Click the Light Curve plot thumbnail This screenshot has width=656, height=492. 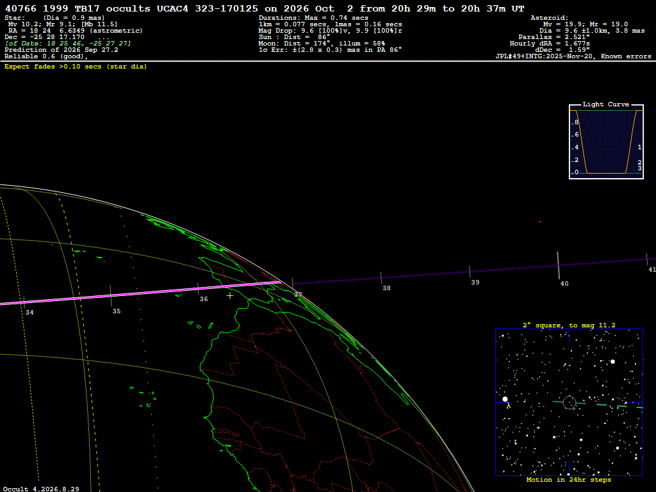[x=606, y=142]
